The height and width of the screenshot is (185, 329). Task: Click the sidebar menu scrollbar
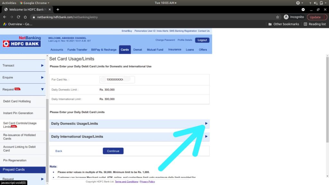pyautogui.click(x=47, y=141)
